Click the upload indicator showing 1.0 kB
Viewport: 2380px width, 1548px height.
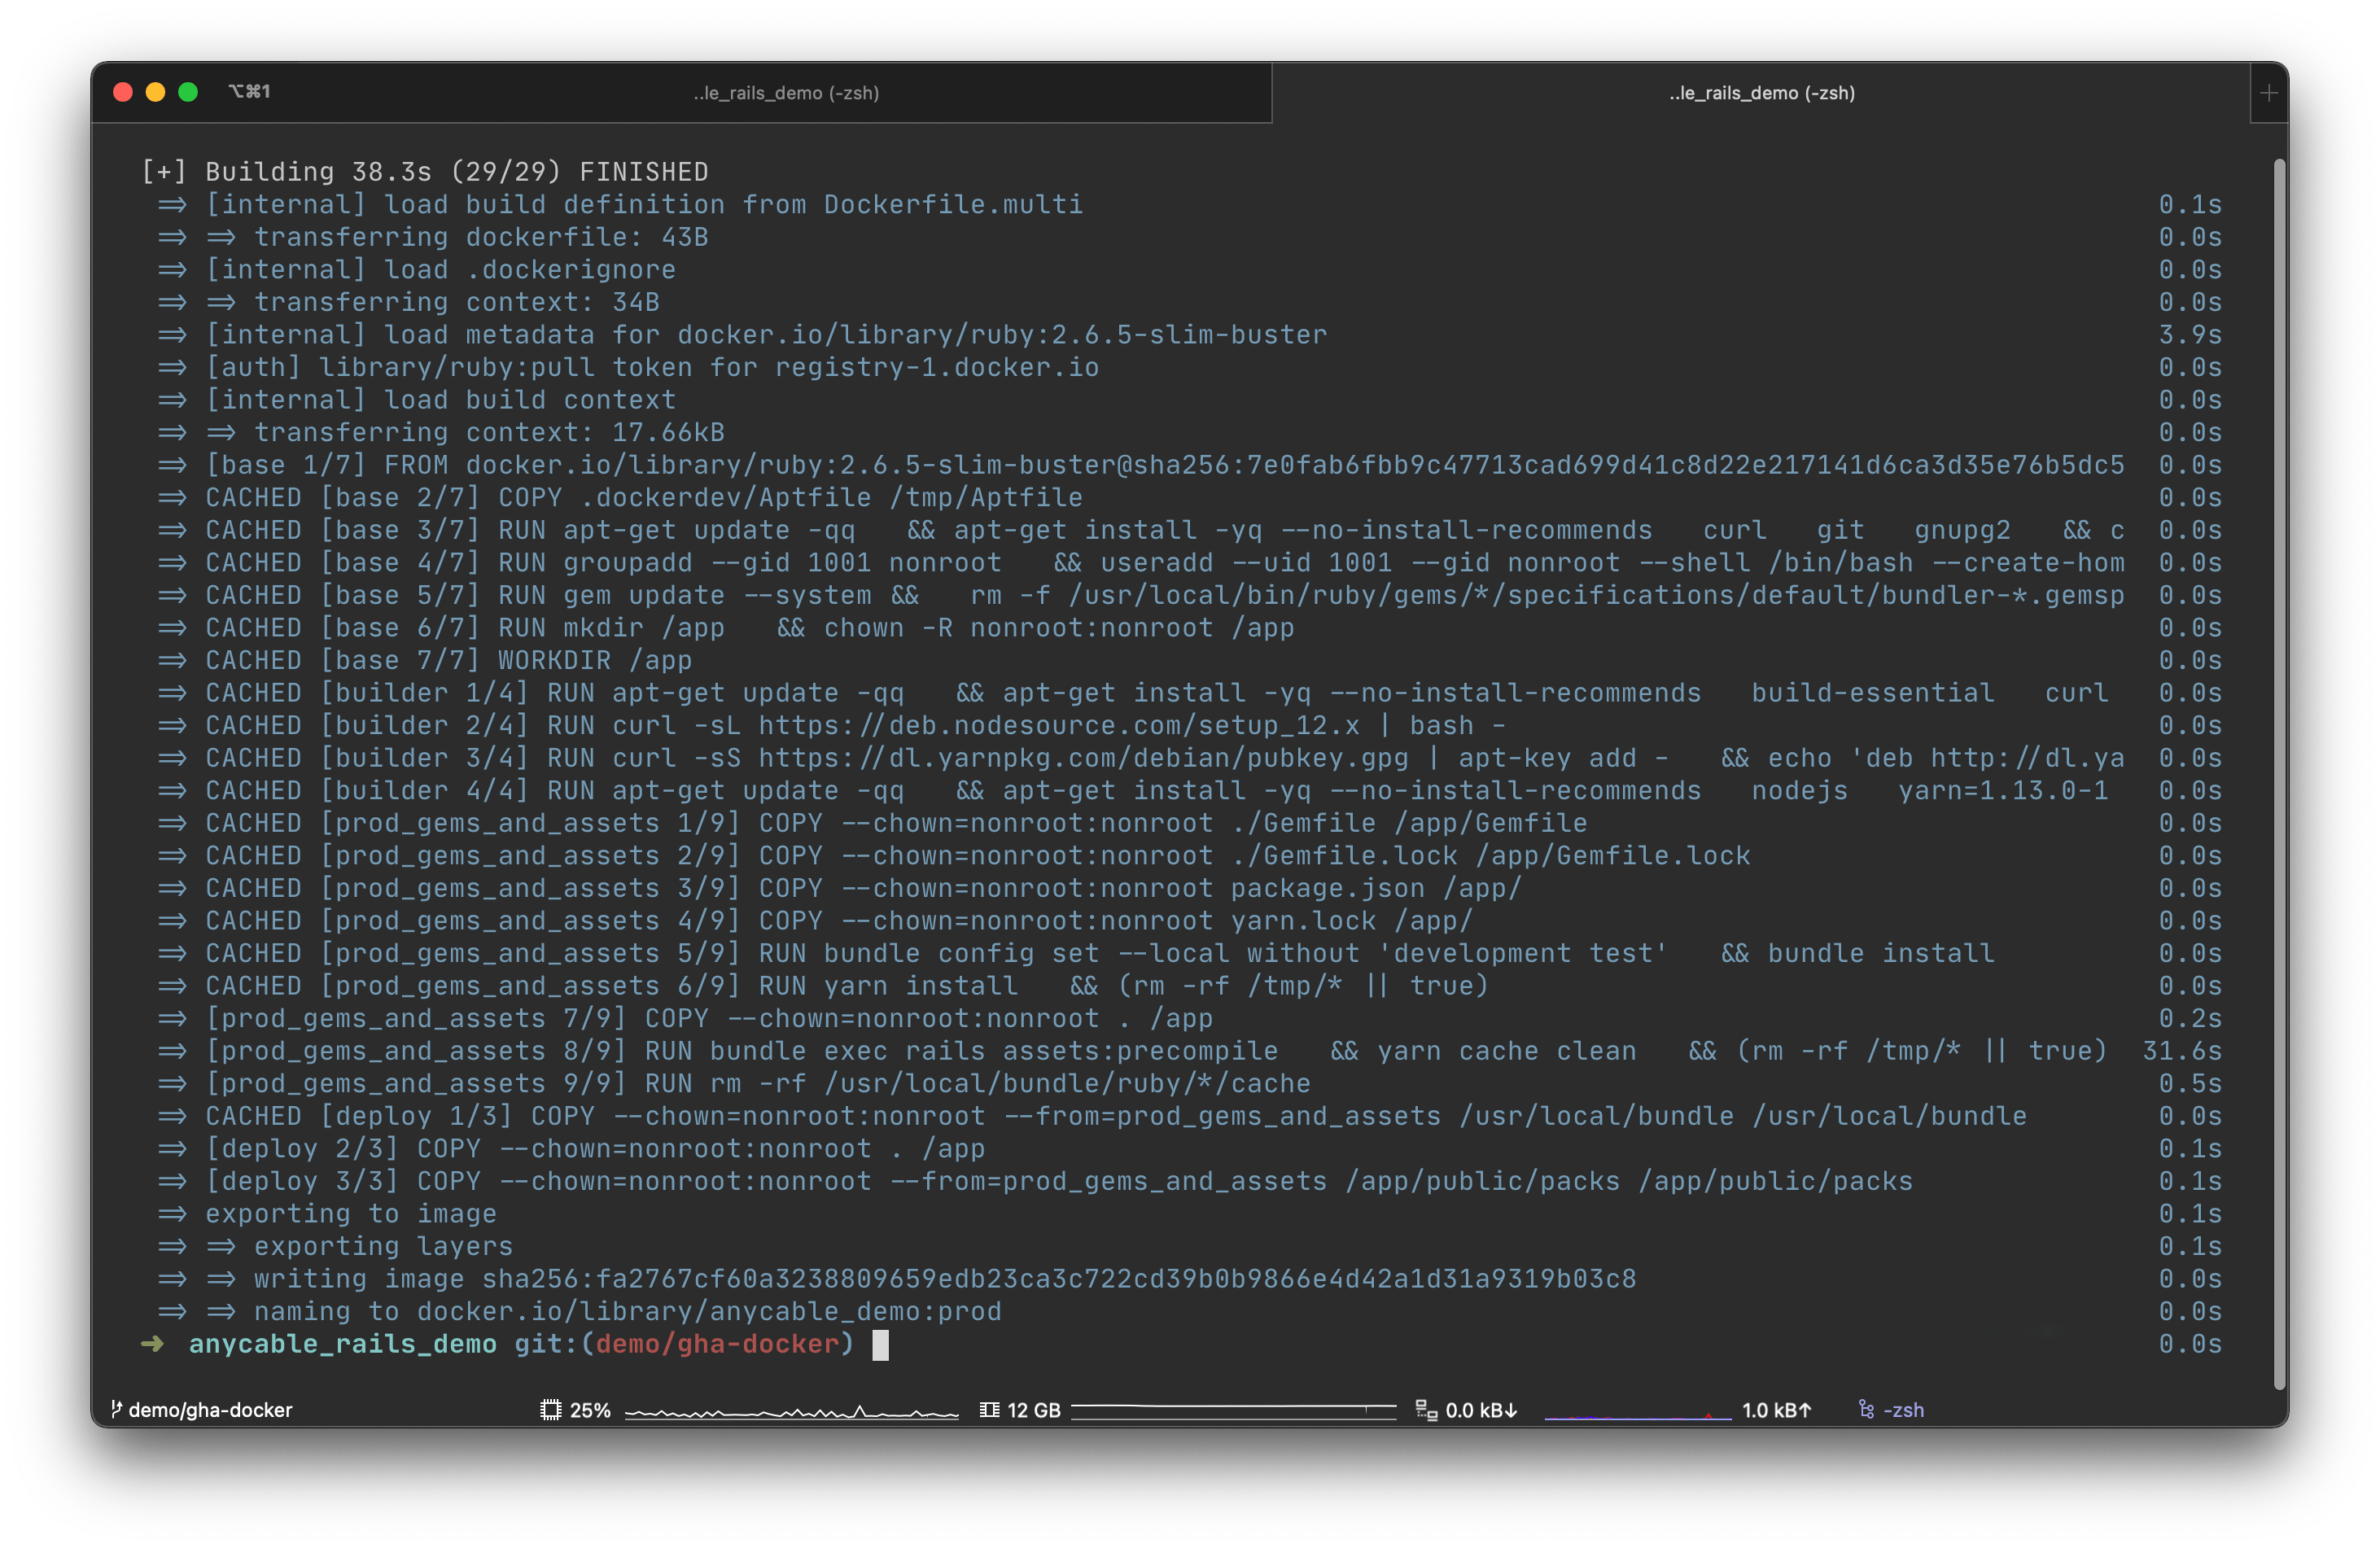(x=1775, y=1410)
